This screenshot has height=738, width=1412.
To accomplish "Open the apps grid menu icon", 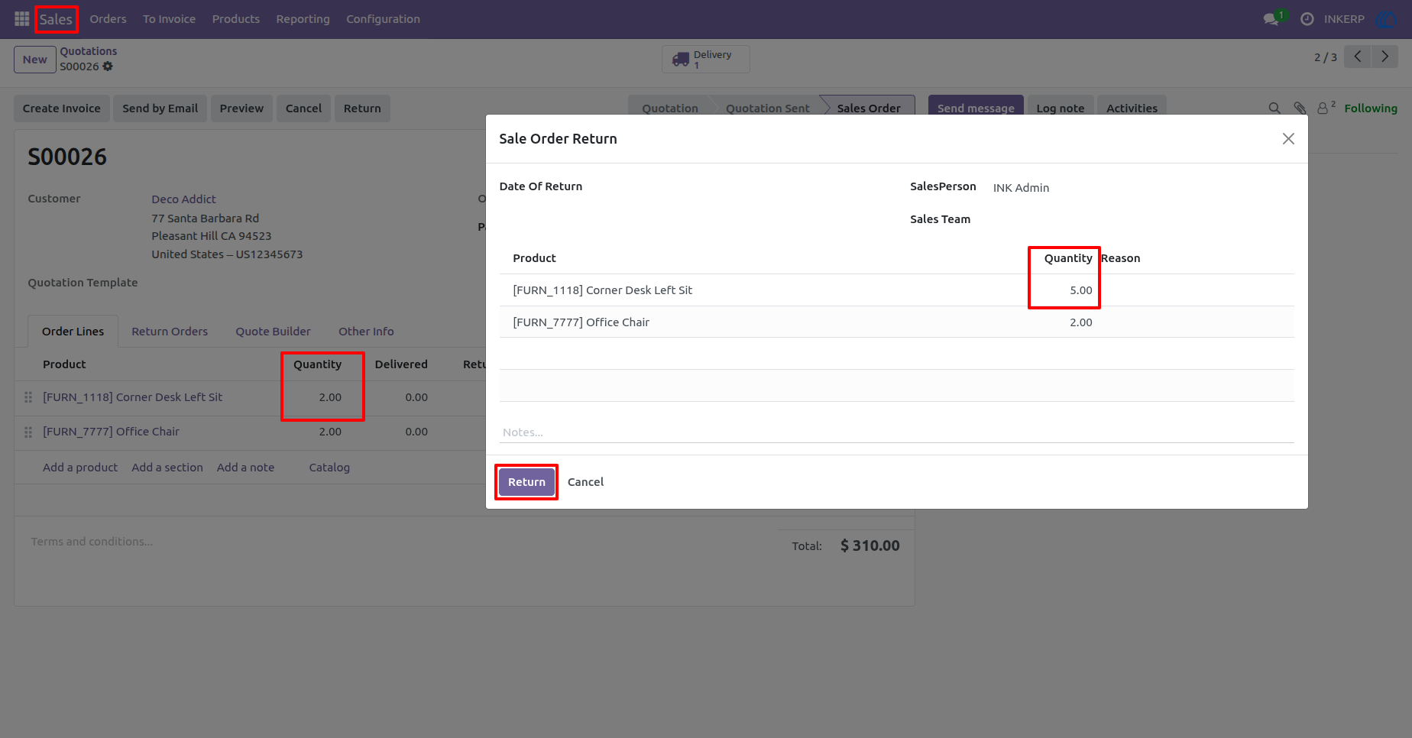I will [21, 19].
